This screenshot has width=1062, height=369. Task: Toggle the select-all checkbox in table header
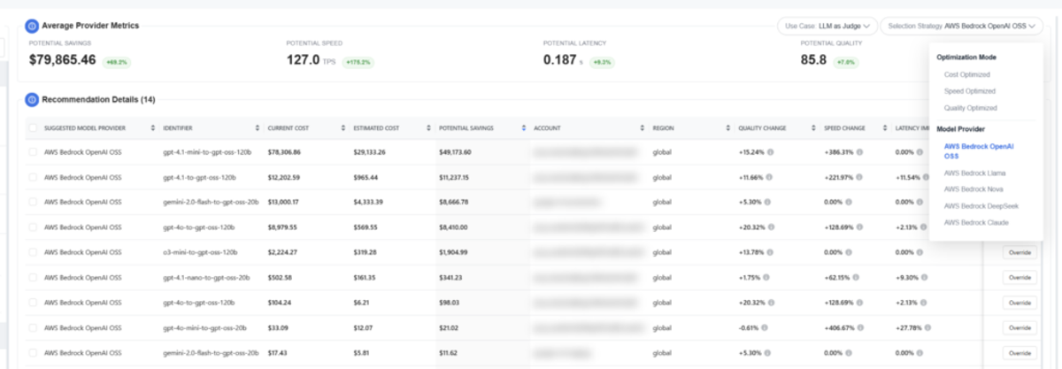[34, 128]
